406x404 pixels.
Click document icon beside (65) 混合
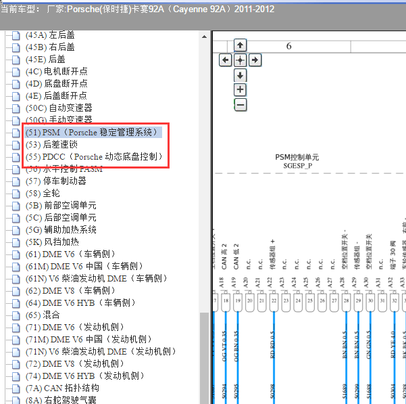click(16, 315)
